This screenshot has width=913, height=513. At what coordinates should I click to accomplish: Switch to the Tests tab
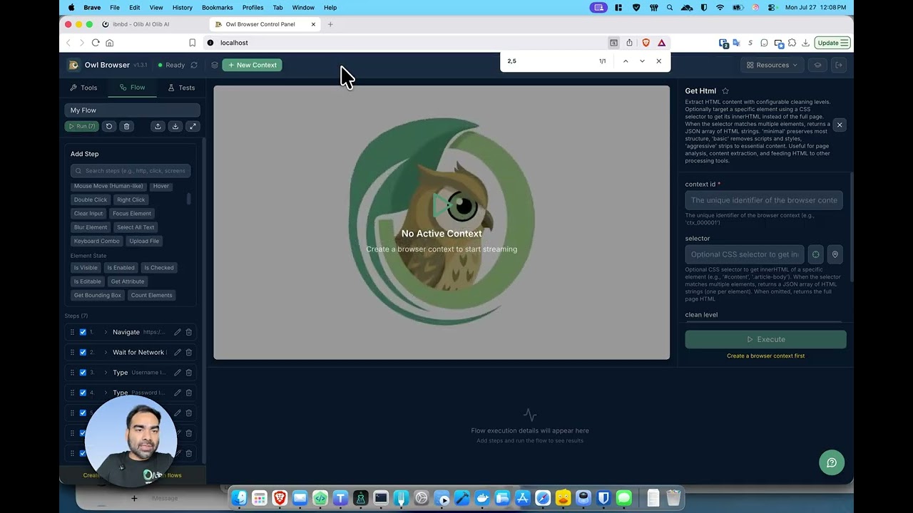coord(181,88)
